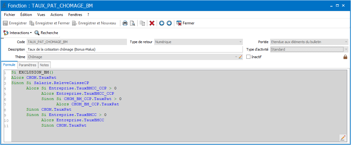Open the Actions menu

[57, 15]
